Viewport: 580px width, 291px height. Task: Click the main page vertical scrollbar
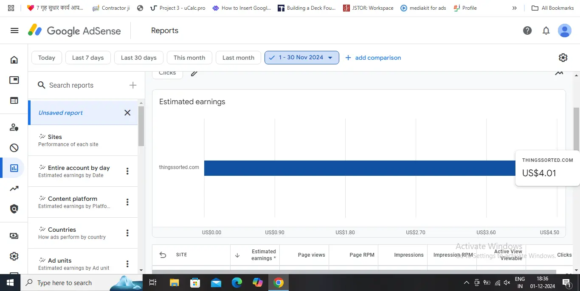pyautogui.click(x=576, y=129)
